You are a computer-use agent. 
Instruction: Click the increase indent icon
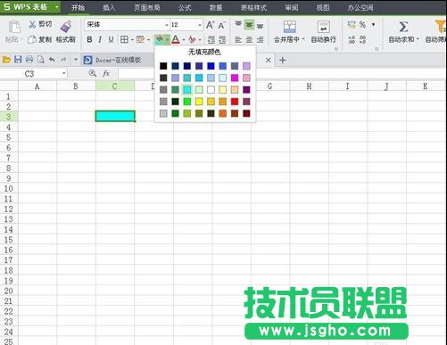222,39
